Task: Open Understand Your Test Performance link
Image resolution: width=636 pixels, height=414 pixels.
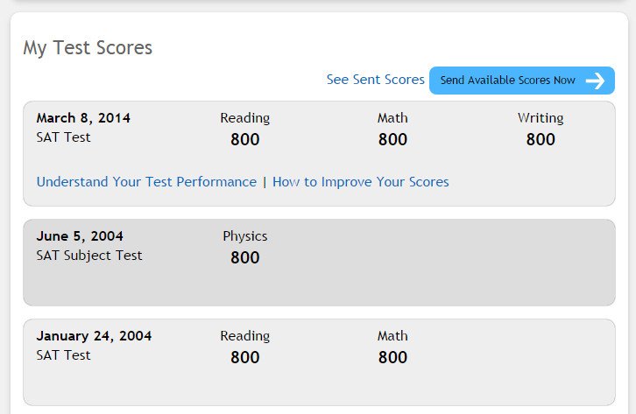Action: (x=146, y=182)
